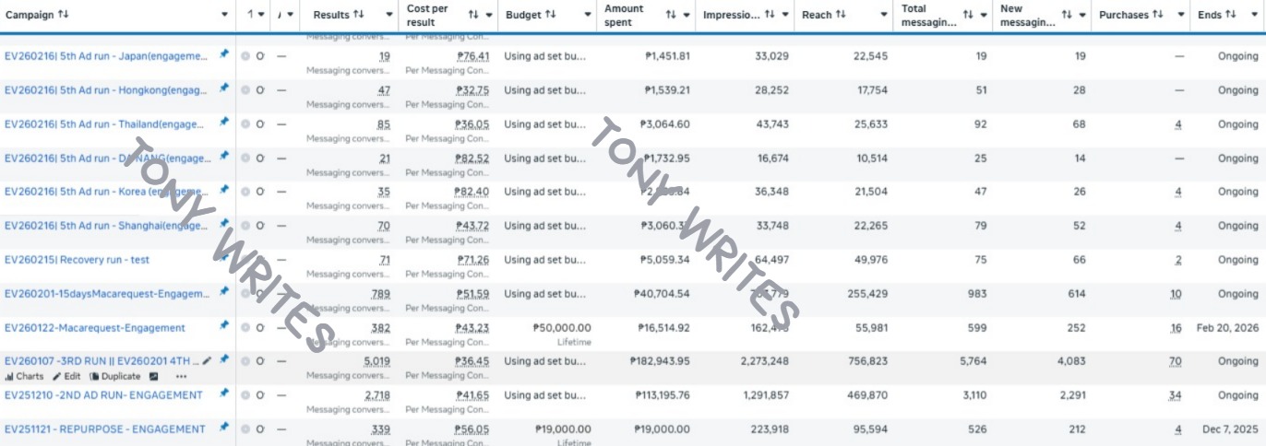Open the three-dots more actions menu
Image resolution: width=1266 pixels, height=446 pixels.
click(181, 376)
